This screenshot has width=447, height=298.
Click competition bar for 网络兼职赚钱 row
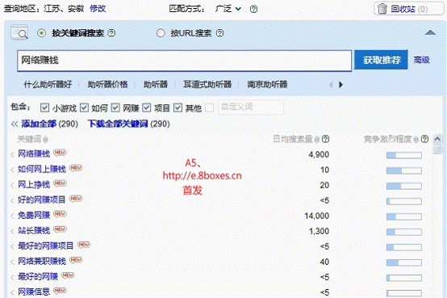(x=404, y=263)
